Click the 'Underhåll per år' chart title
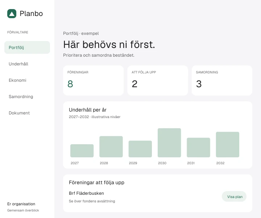This screenshot has width=261, height=218. click(88, 110)
